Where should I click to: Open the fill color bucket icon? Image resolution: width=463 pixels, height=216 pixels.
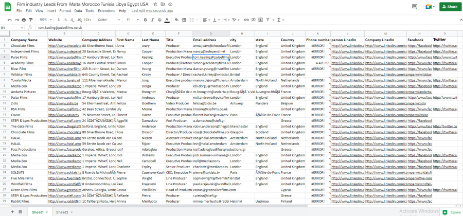[176, 20]
